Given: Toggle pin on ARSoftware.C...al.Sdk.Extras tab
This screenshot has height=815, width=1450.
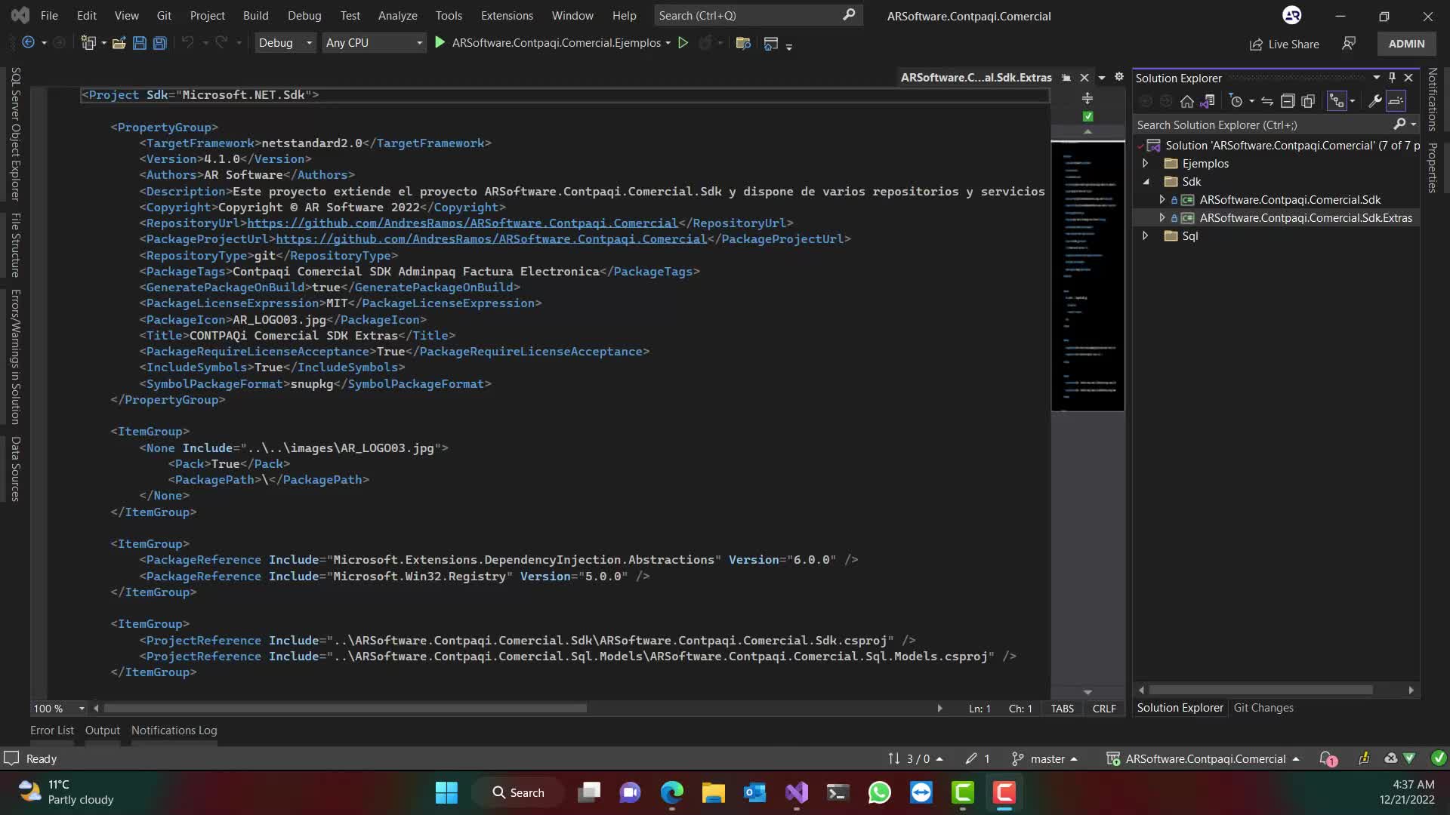Looking at the screenshot, I should tap(1066, 78).
